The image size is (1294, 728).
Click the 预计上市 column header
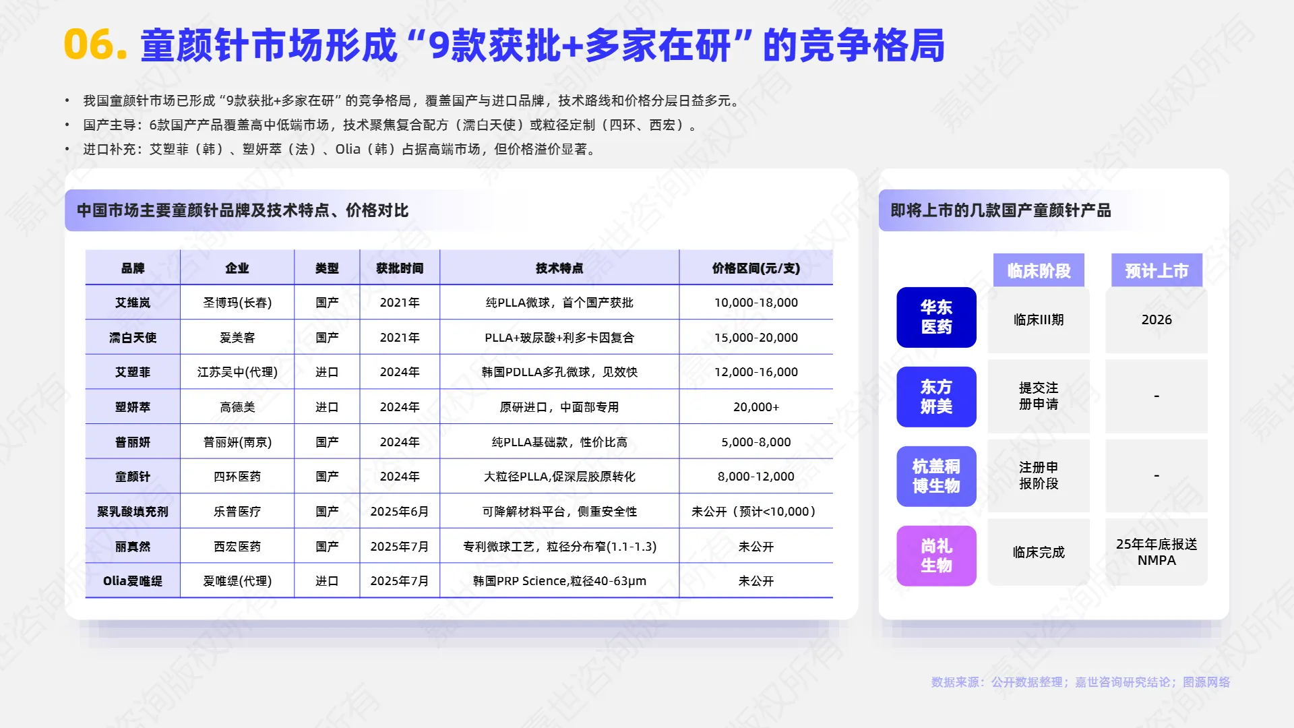1157,270
